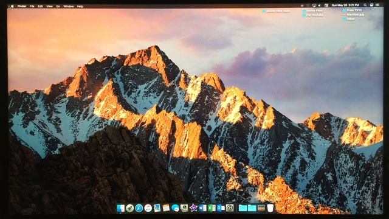
Task: Click the date and time in menu bar
Action: pos(346,5)
